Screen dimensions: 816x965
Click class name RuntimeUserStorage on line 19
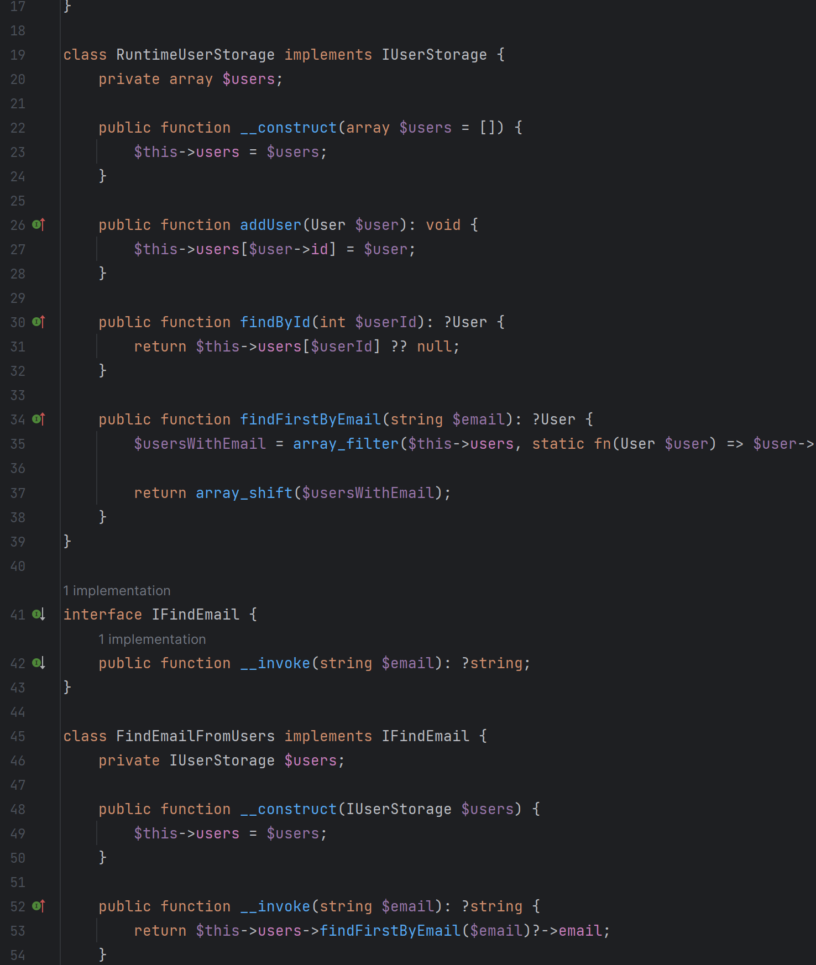[x=195, y=55]
